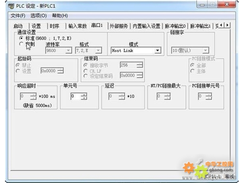239x183 pixels.
Task: Switch to the 内置输入设置 tab
Action: coord(146,26)
